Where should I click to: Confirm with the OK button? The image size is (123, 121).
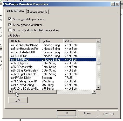tap(66, 113)
